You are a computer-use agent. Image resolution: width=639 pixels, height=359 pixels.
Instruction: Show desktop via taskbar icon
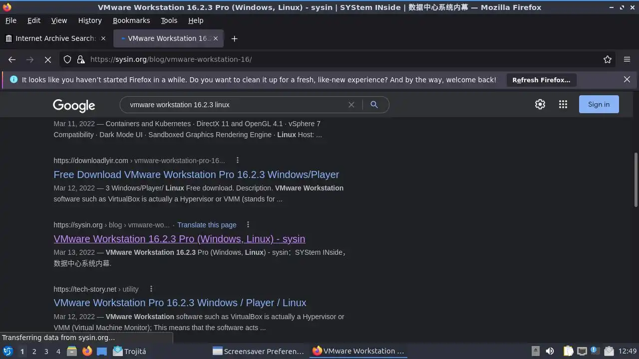point(102,351)
